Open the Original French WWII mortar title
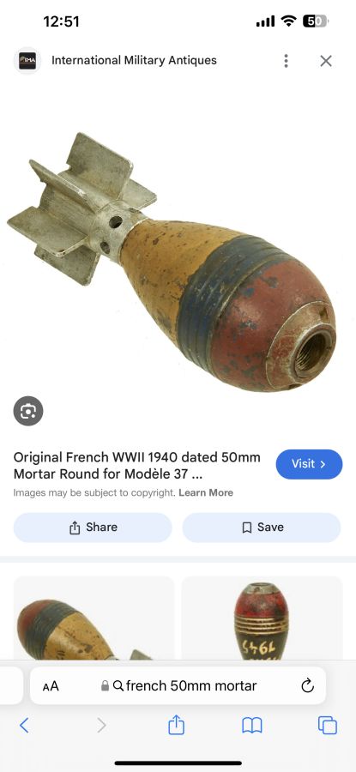The width and height of the screenshot is (356, 772). pyautogui.click(x=137, y=466)
